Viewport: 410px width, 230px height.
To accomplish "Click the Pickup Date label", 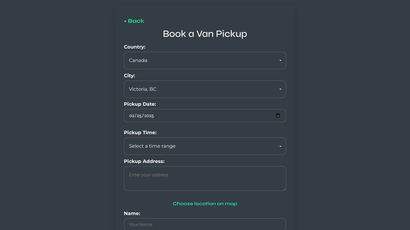I will point(140,104).
